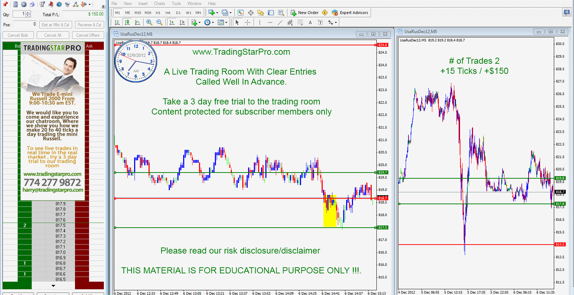Open the Insert menu

[x=143, y=4]
